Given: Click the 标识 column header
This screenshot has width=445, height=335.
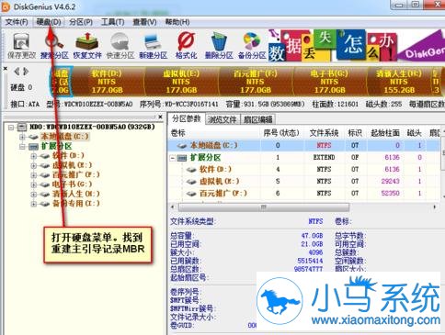Looking at the screenshot, I should (x=355, y=133).
